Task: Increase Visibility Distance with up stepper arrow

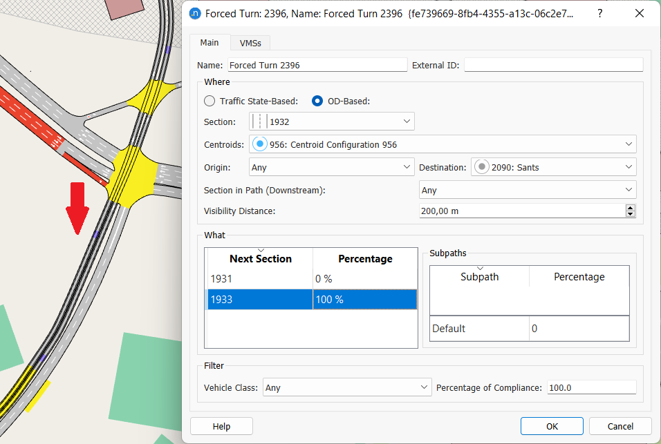Action: coord(630,207)
